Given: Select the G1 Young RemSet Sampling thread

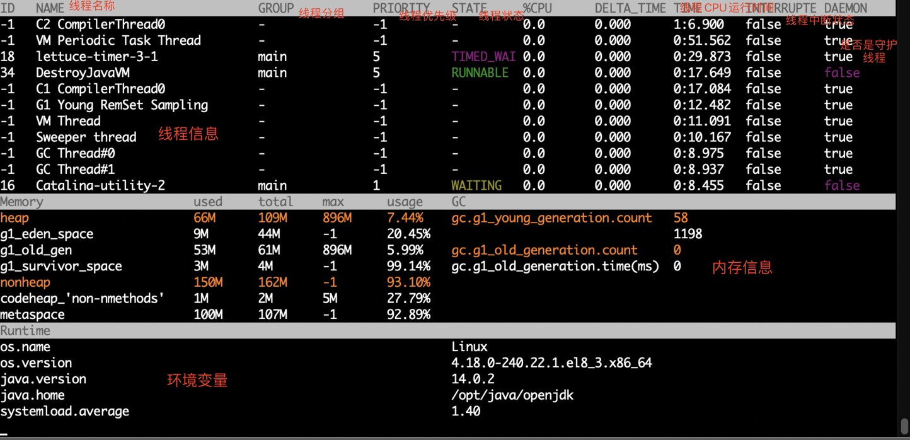Looking at the screenshot, I should point(122,105).
